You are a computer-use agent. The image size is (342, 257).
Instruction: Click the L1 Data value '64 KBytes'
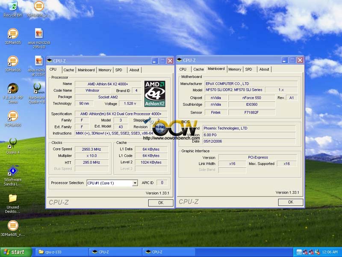(x=151, y=149)
